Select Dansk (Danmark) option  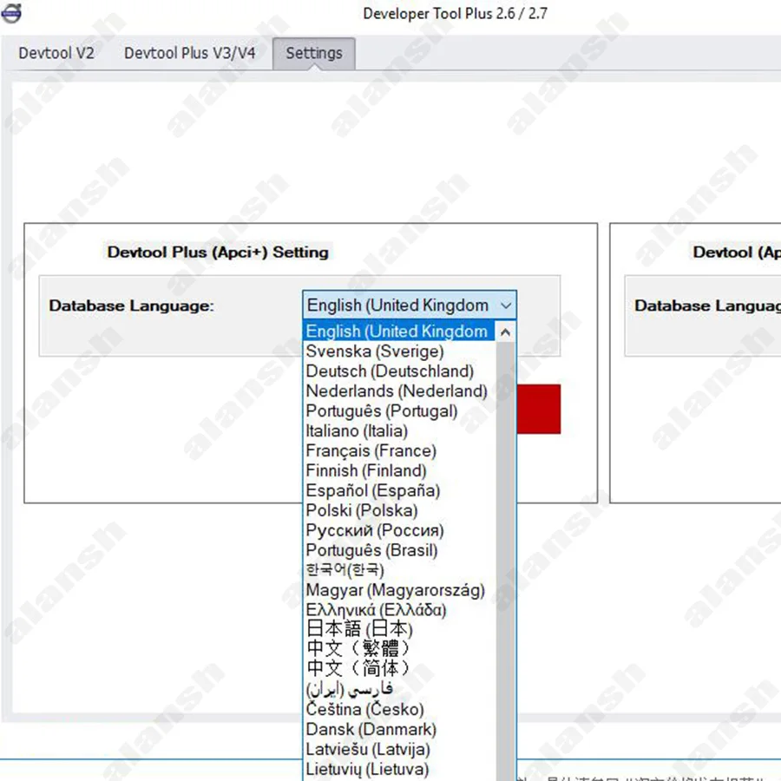point(398,729)
